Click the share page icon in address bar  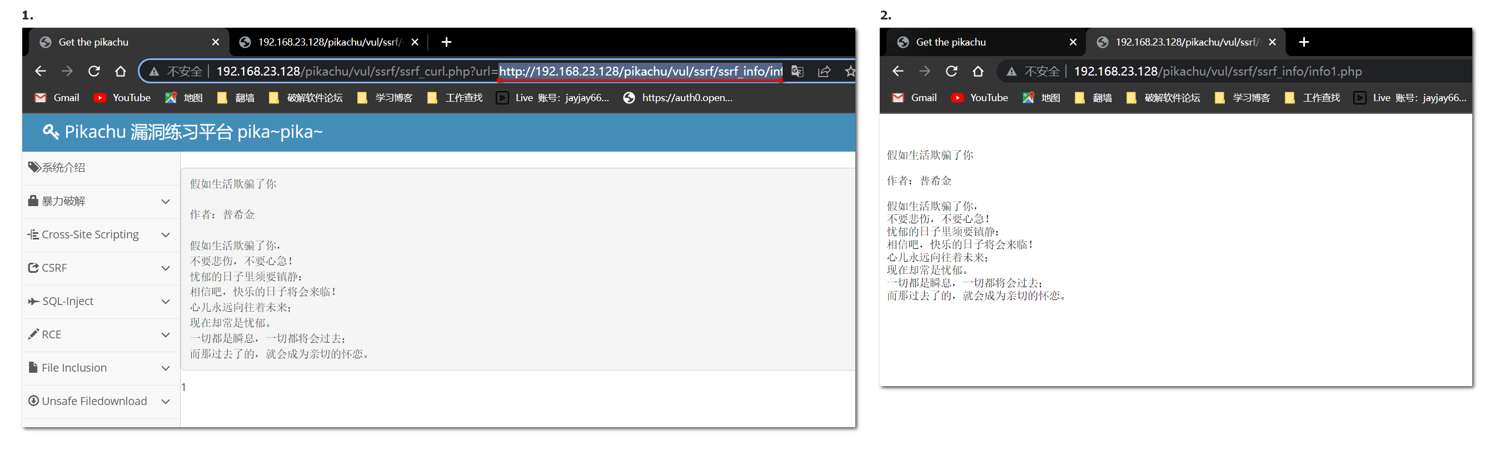824,71
